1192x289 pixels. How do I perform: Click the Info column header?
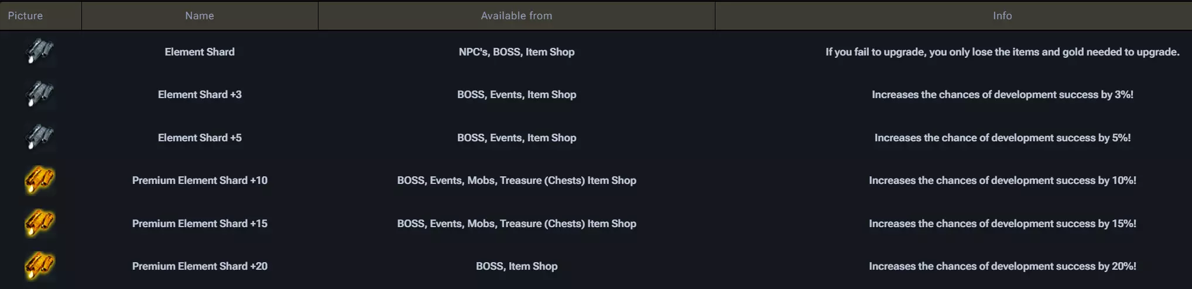(x=1002, y=16)
